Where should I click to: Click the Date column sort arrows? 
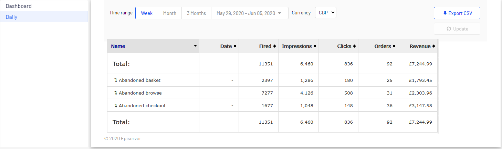235,46
